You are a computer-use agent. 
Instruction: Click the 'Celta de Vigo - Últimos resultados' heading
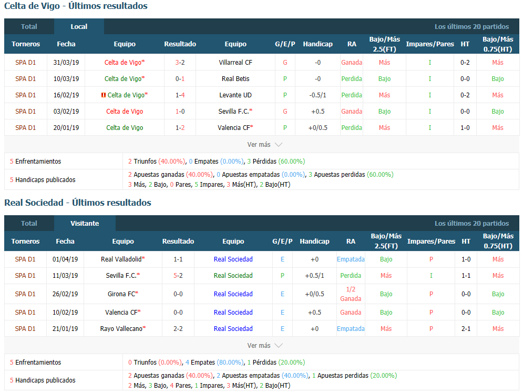click(x=76, y=6)
